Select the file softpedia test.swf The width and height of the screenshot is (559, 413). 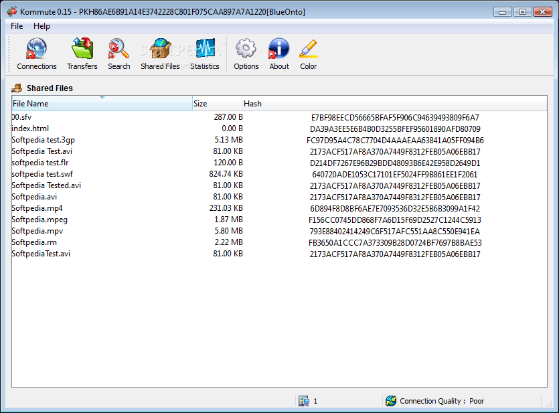(x=42, y=174)
